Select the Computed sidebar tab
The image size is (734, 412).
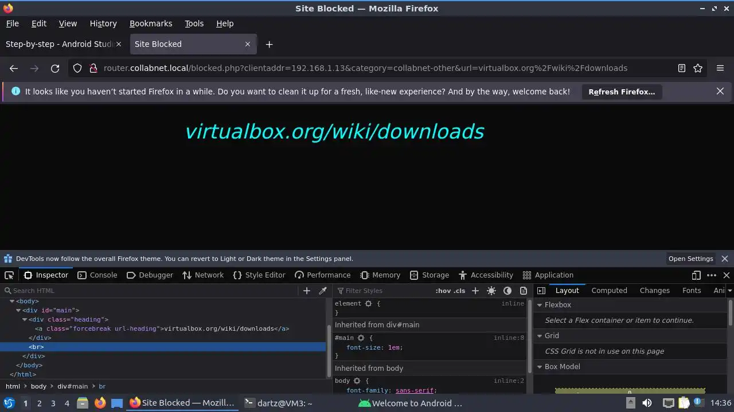609,291
